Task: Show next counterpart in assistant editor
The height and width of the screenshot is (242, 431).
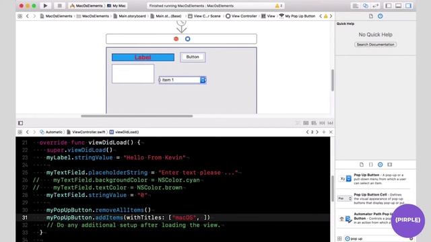Action: pyautogui.click(x=317, y=132)
